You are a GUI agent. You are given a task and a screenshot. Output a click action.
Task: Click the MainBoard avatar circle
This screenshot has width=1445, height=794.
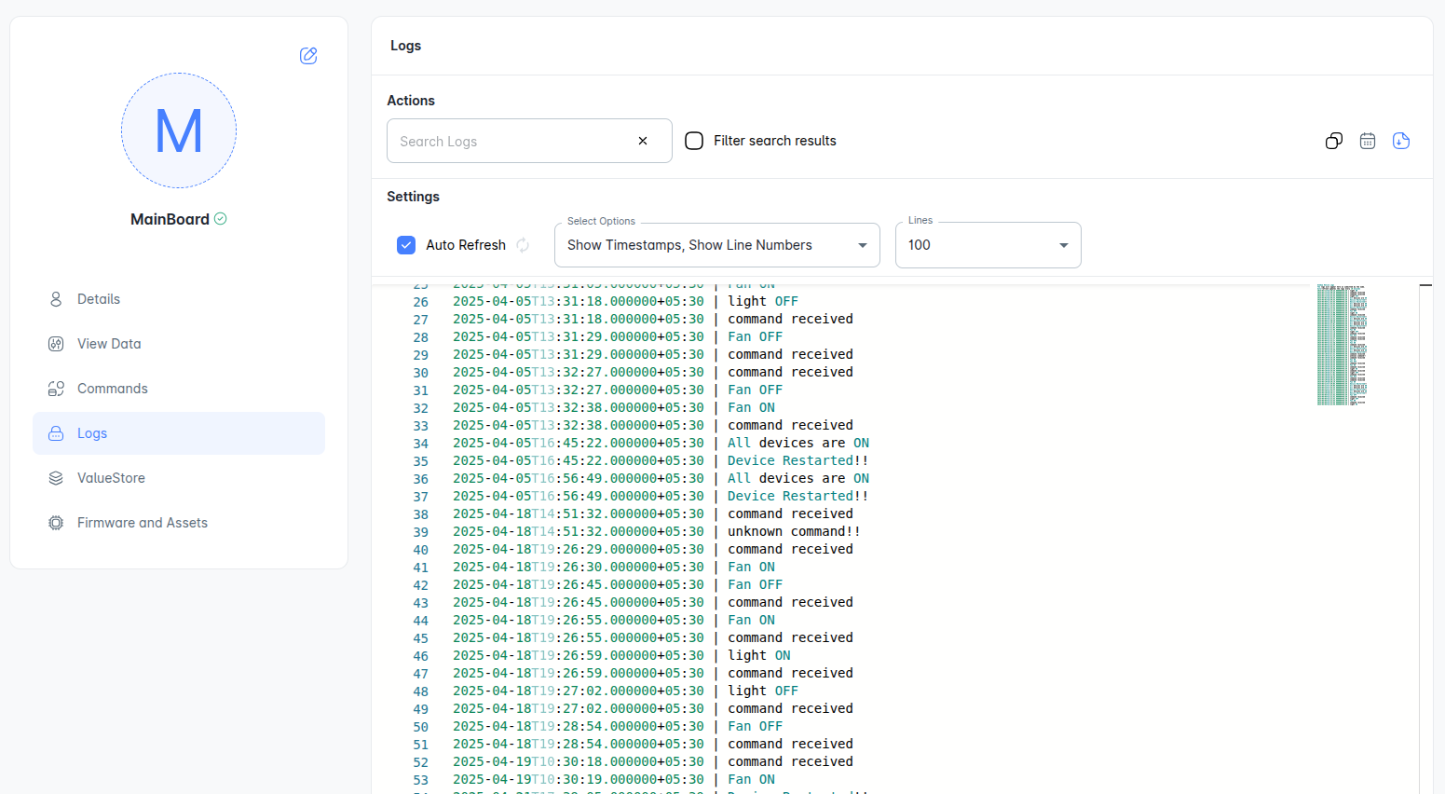pyautogui.click(x=179, y=131)
